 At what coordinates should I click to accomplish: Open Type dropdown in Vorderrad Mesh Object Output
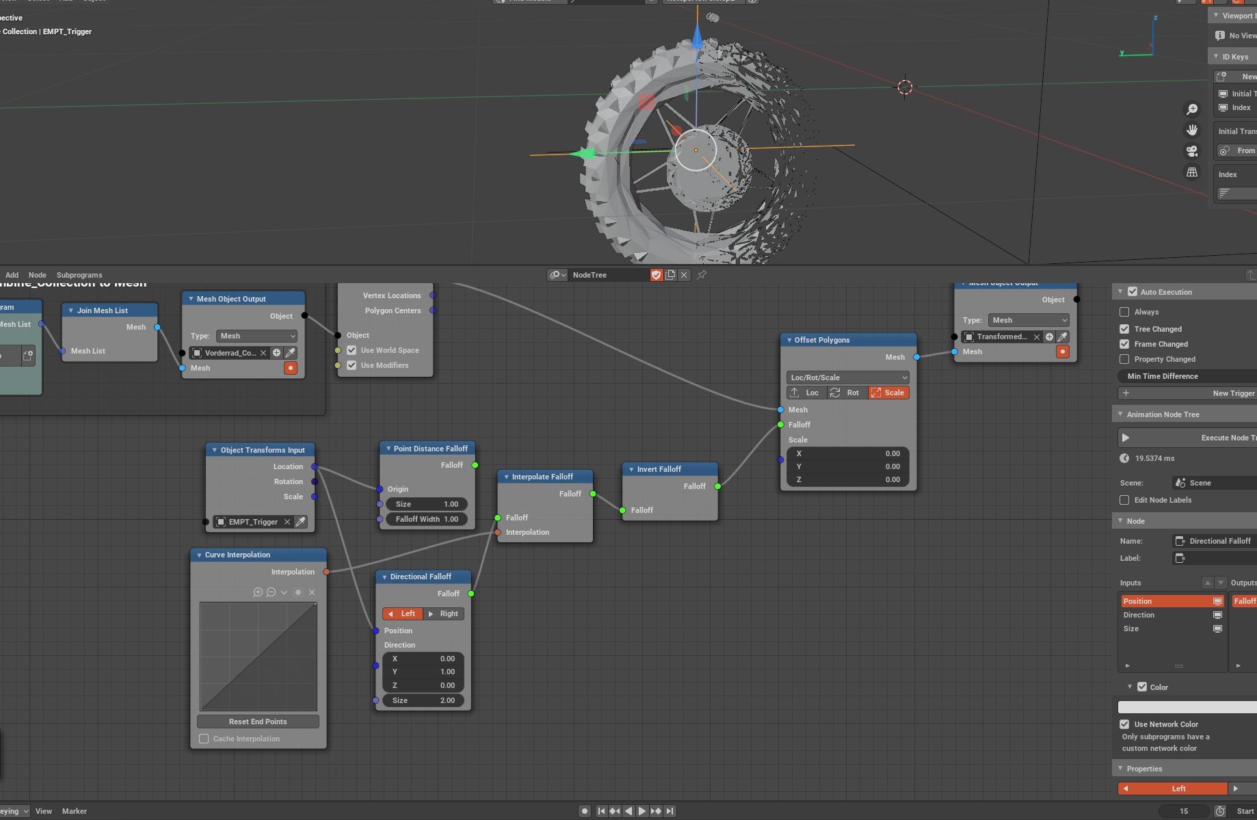click(257, 336)
